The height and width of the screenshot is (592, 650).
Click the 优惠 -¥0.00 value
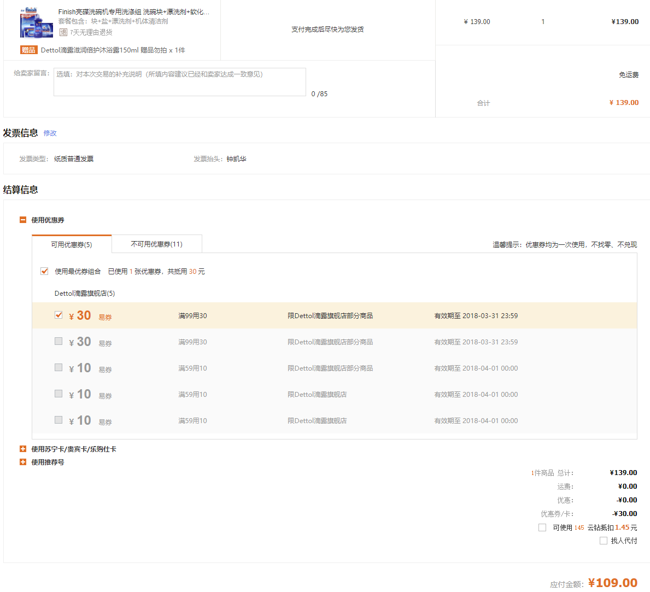coord(627,500)
